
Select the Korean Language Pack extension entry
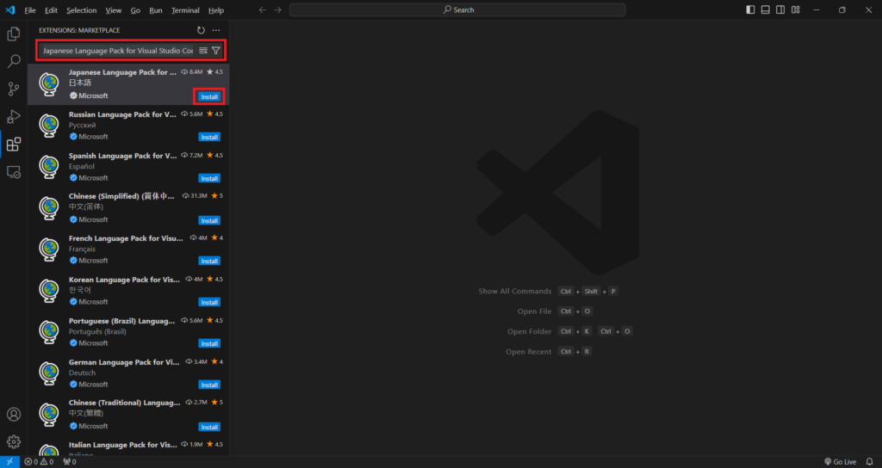(125, 291)
